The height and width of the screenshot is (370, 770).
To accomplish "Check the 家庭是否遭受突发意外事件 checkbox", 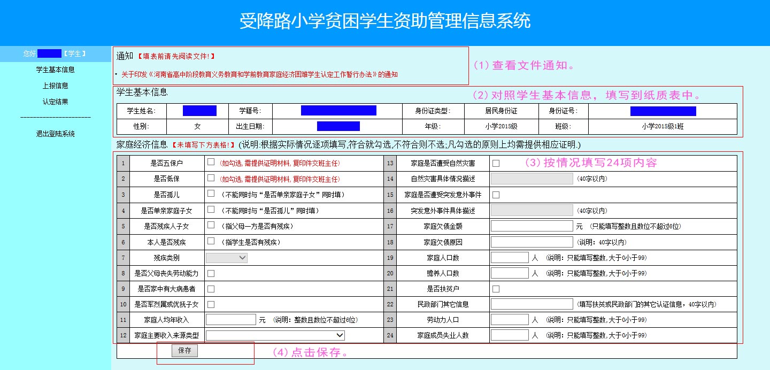I will (x=496, y=195).
